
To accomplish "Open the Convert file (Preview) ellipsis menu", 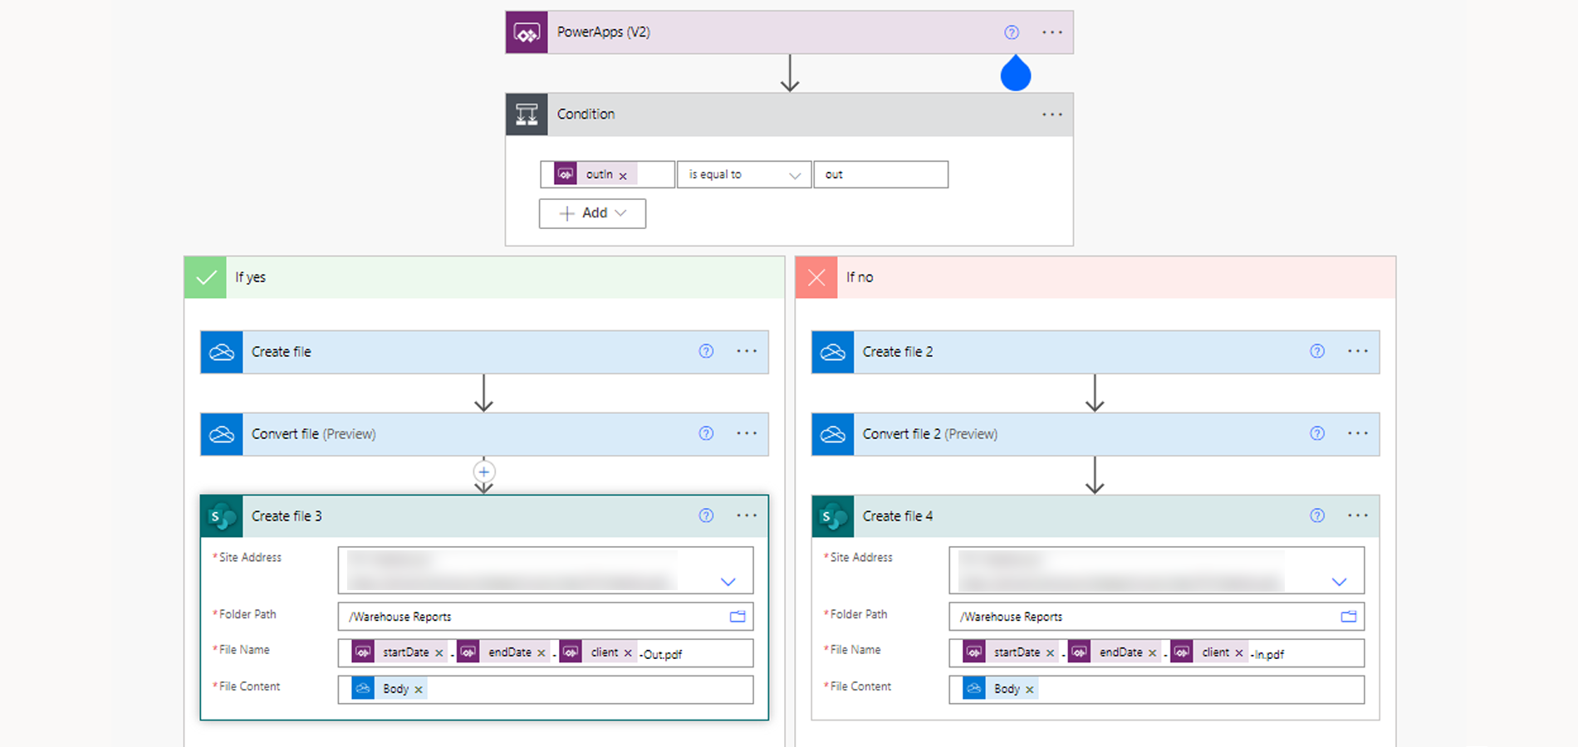I will click(x=747, y=433).
